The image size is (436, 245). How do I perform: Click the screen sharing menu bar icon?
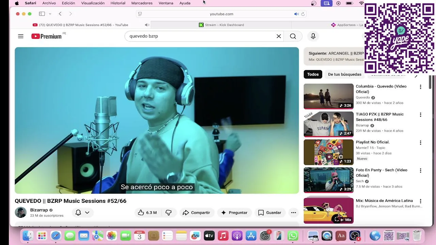326,3
